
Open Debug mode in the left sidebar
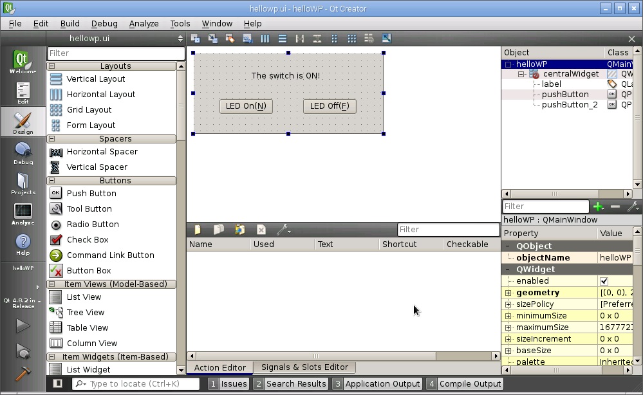23,154
